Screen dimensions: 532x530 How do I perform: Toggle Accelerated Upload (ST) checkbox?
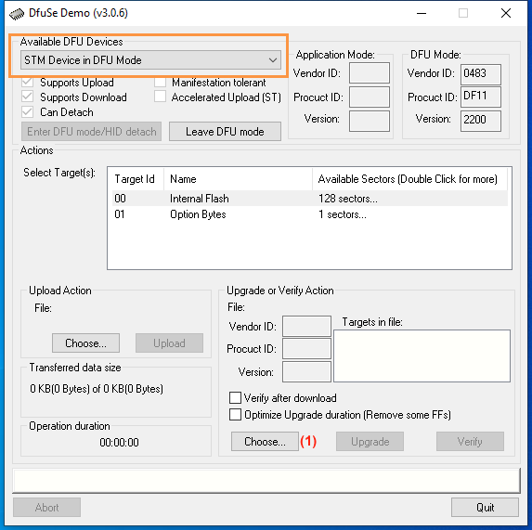[x=160, y=97]
